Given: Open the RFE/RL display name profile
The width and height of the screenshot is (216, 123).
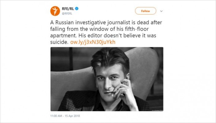Looking at the screenshot, I should click(x=68, y=9).
